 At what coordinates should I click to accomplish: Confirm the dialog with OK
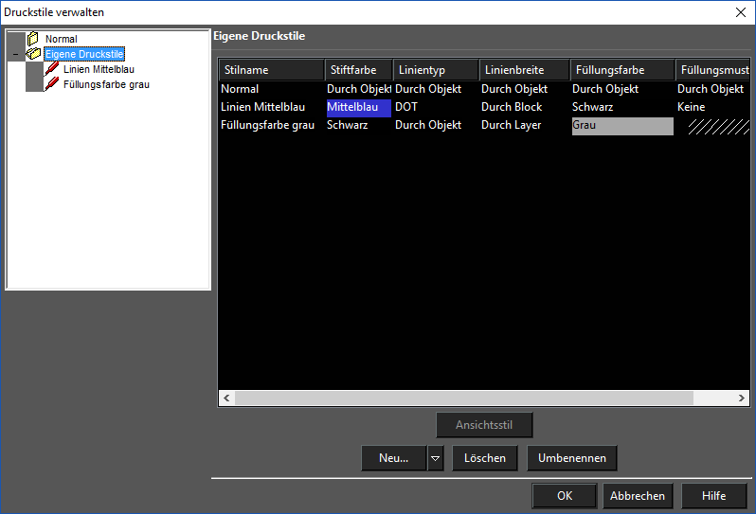point(565,496)
